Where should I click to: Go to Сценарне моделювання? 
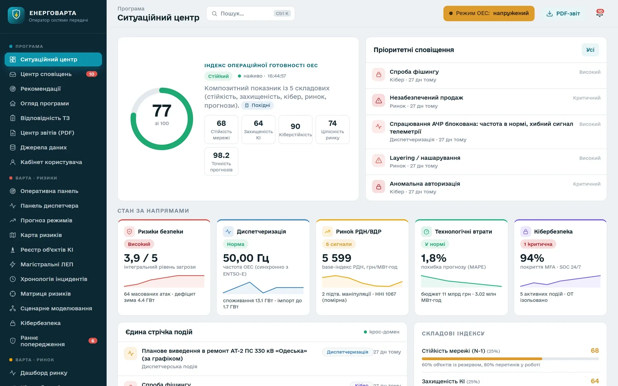pyautogui.click(x=53, y=308)
